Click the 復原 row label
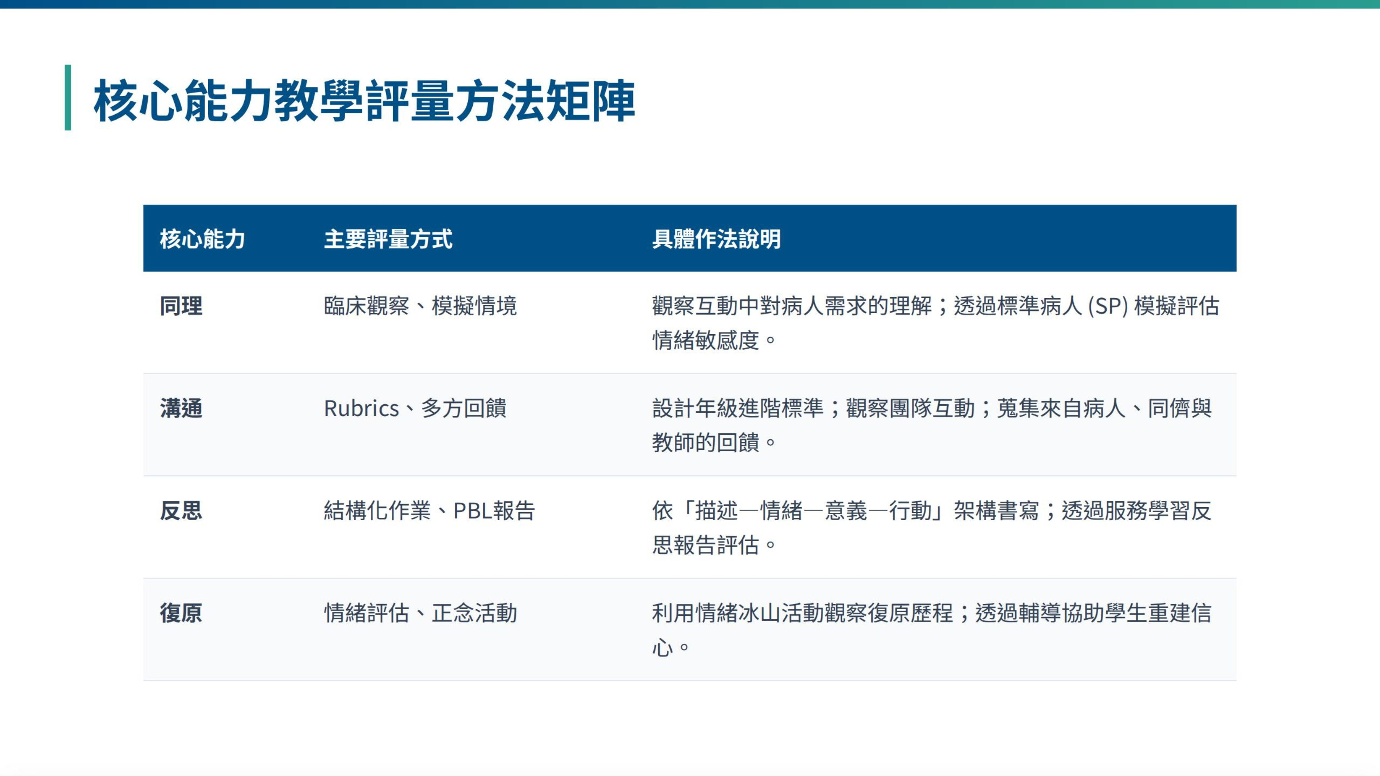 click(181, 613)
